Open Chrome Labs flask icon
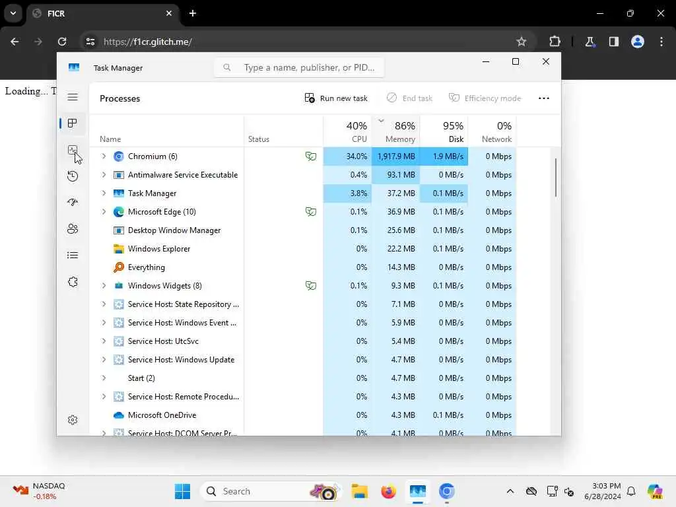This screenshot has width=676, height=507. coord(590,42)
